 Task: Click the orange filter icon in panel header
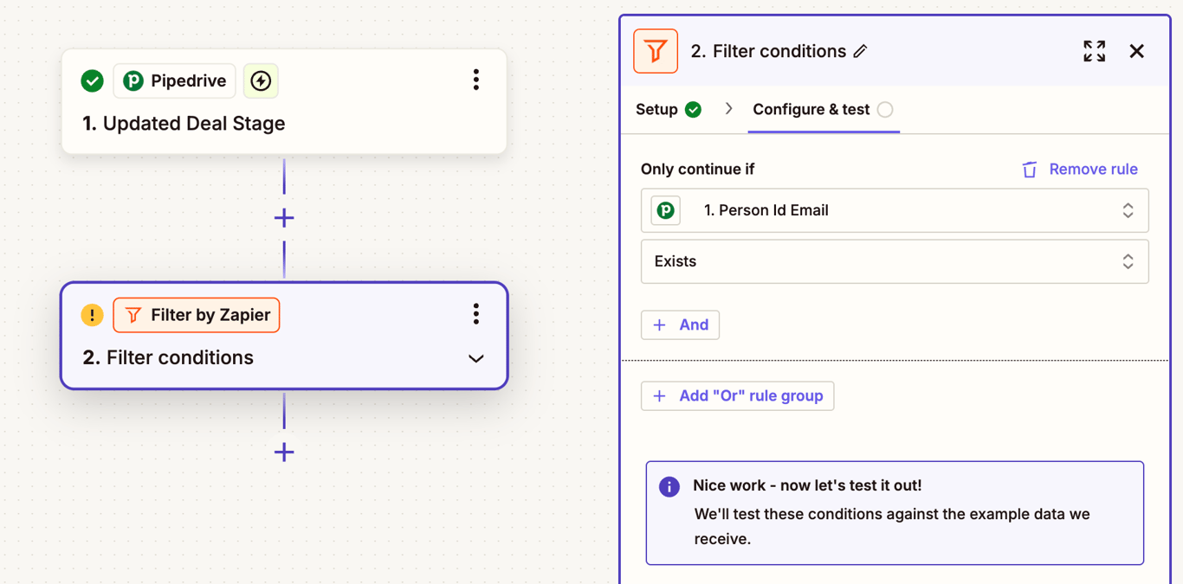coord(656,51)
